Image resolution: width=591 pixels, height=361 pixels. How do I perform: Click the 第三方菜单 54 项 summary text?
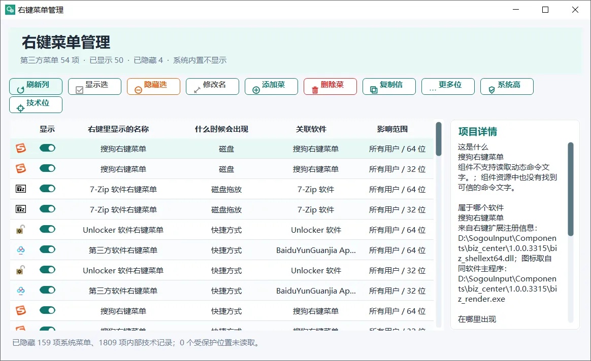(50, 60)
